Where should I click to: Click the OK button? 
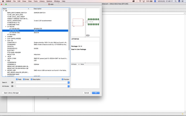[96, 93]
